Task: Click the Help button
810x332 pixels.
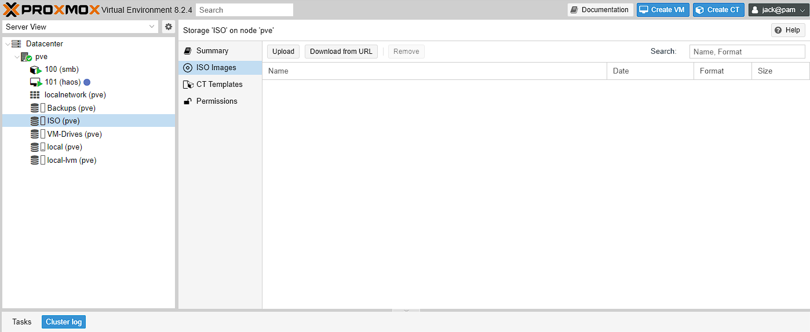Action: [788, 30]
